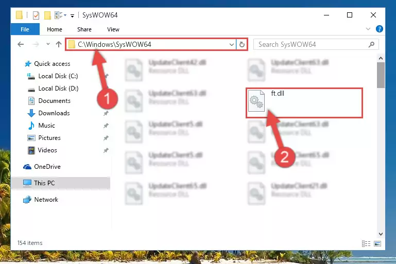Click the pin icon next to Pictures
Viewport: 396px width, 264px height.
pyautogui.click(x=106, y=138)
